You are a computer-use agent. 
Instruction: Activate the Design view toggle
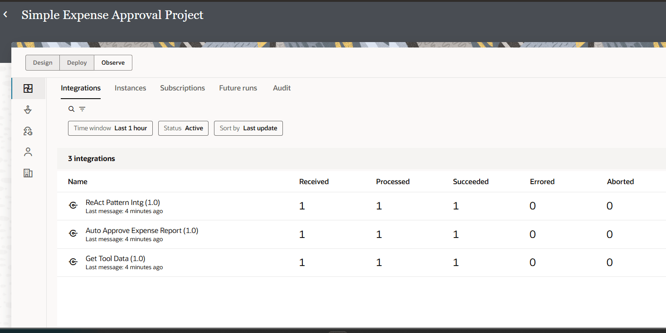pos(43,62)
